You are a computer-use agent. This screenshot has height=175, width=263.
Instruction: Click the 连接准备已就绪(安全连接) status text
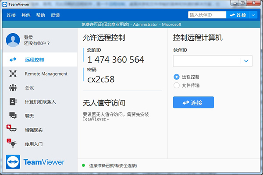pos(113,166)
